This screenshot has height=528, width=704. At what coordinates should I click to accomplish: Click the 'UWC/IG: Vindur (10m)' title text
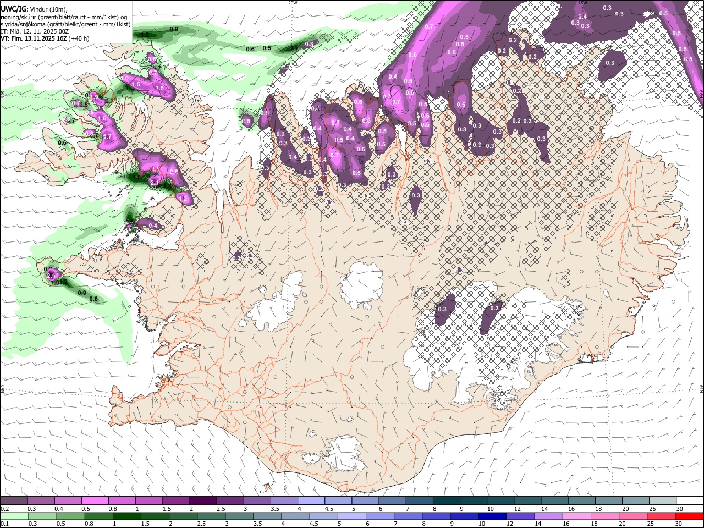click(x=34, y=9)
